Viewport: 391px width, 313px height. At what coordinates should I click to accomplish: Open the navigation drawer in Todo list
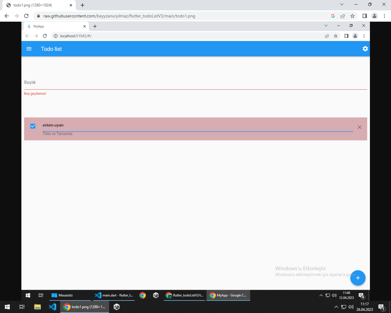[29, 49]
